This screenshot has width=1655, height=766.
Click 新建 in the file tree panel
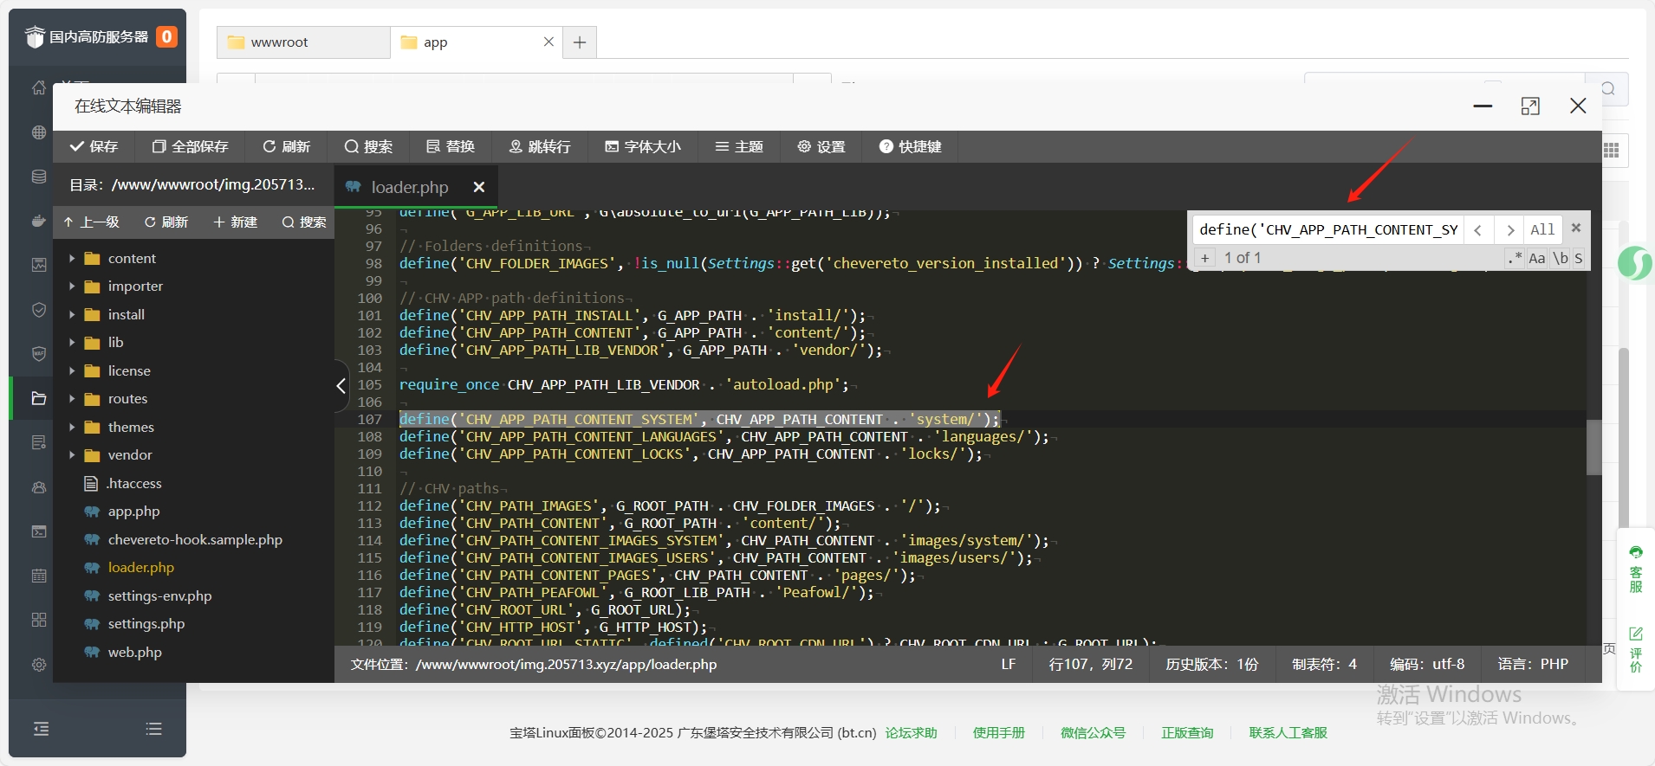point(235,222)
